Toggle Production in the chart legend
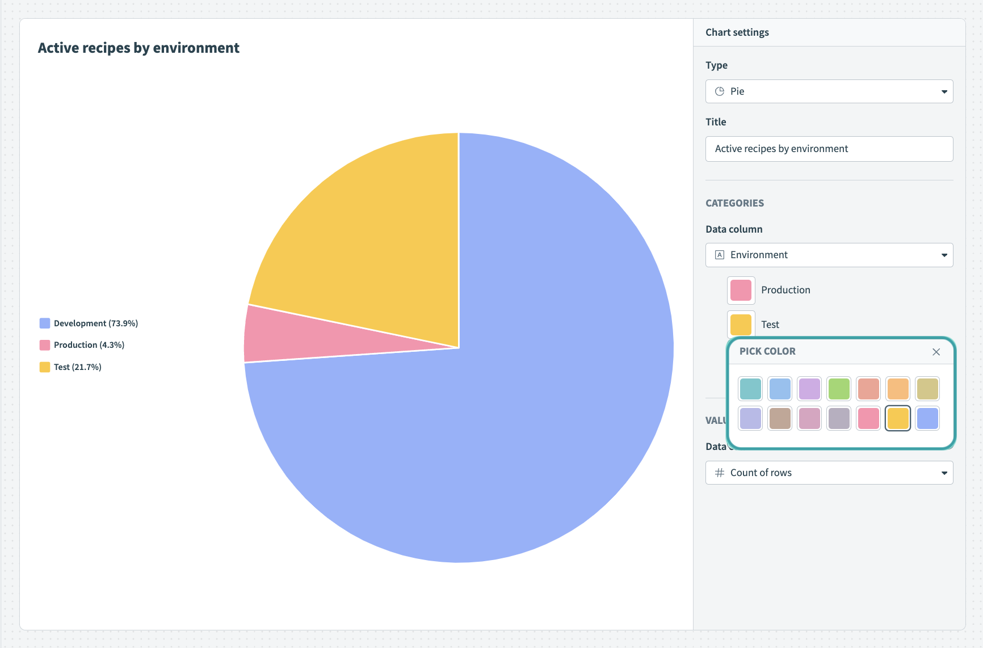The height and width of the screenshot is (648, 983). [82, 345]
